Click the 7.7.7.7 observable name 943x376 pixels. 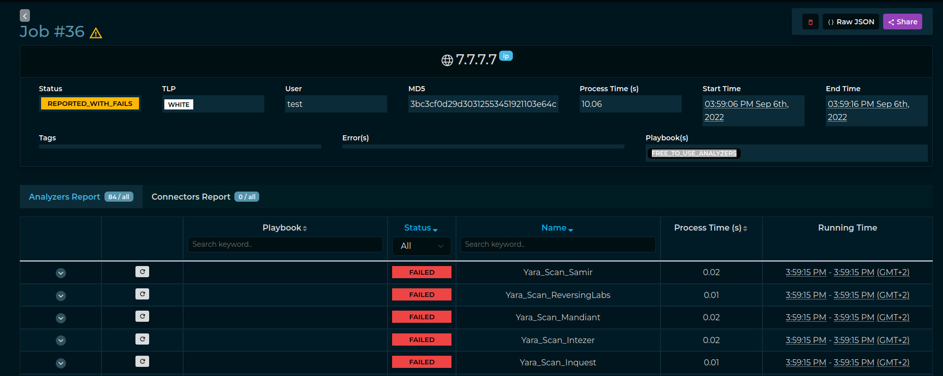tap(476, 60)
